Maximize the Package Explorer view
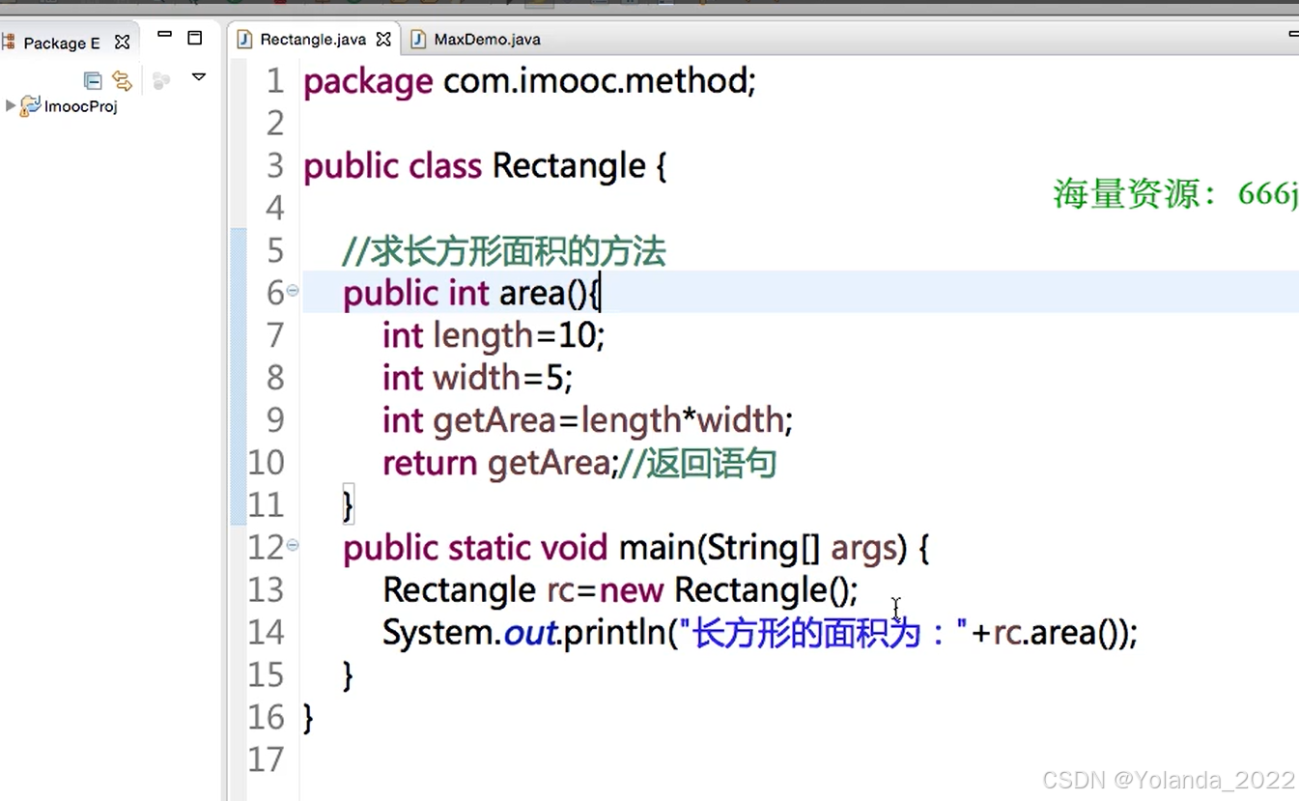This screenshot has width=1299, height=801. click(x=195, y=38)
